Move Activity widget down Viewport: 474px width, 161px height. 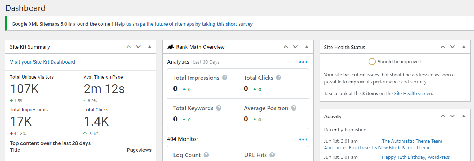[452, 116]
